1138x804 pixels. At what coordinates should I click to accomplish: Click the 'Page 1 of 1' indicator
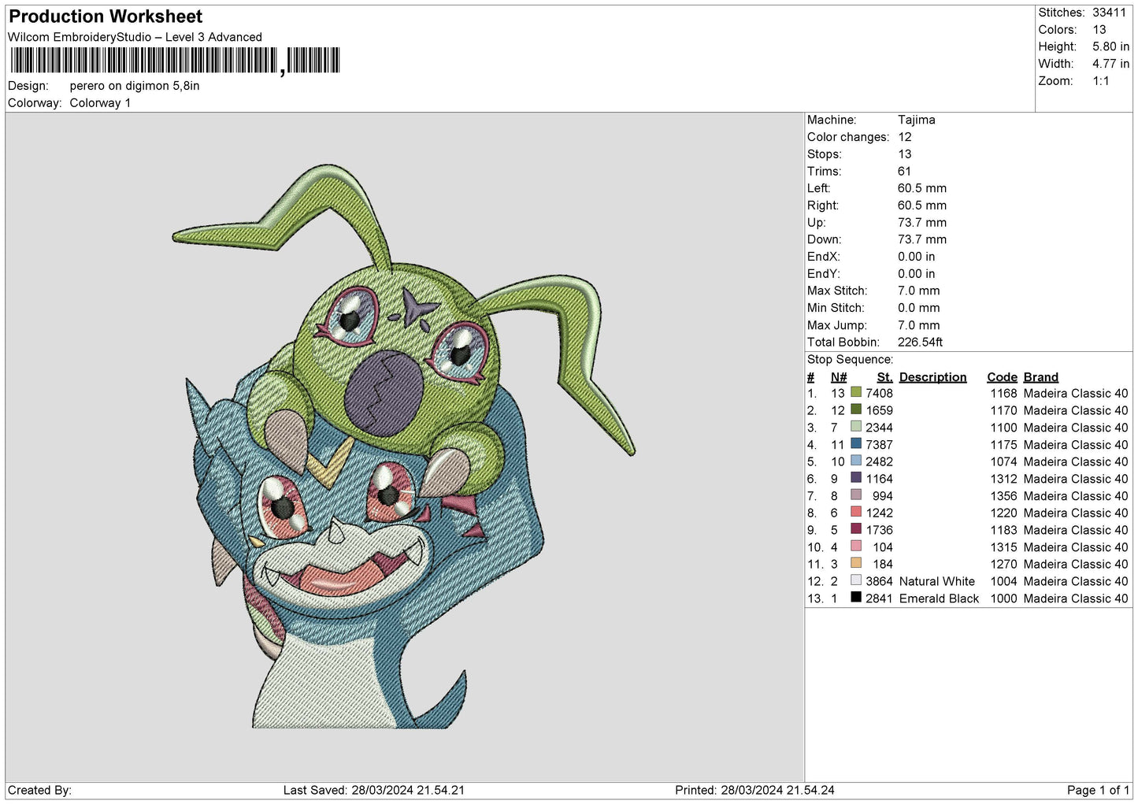pyautogui.click(x=1098, y=790)
